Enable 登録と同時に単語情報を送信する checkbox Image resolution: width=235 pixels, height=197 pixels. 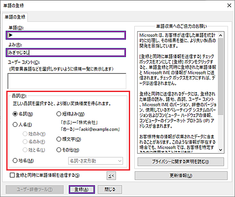pyautogui.click(x=12, y=175)
